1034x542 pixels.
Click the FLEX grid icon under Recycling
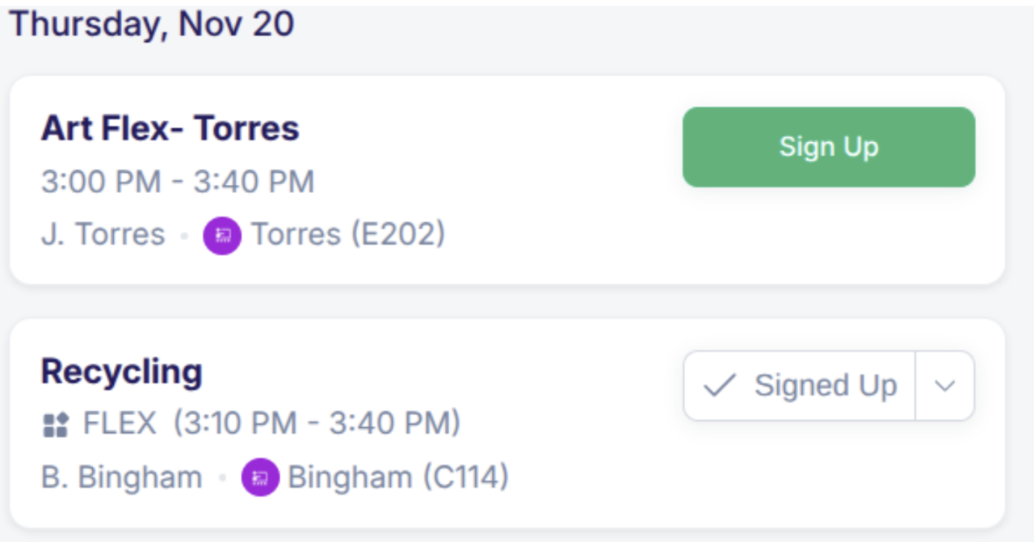55,425
